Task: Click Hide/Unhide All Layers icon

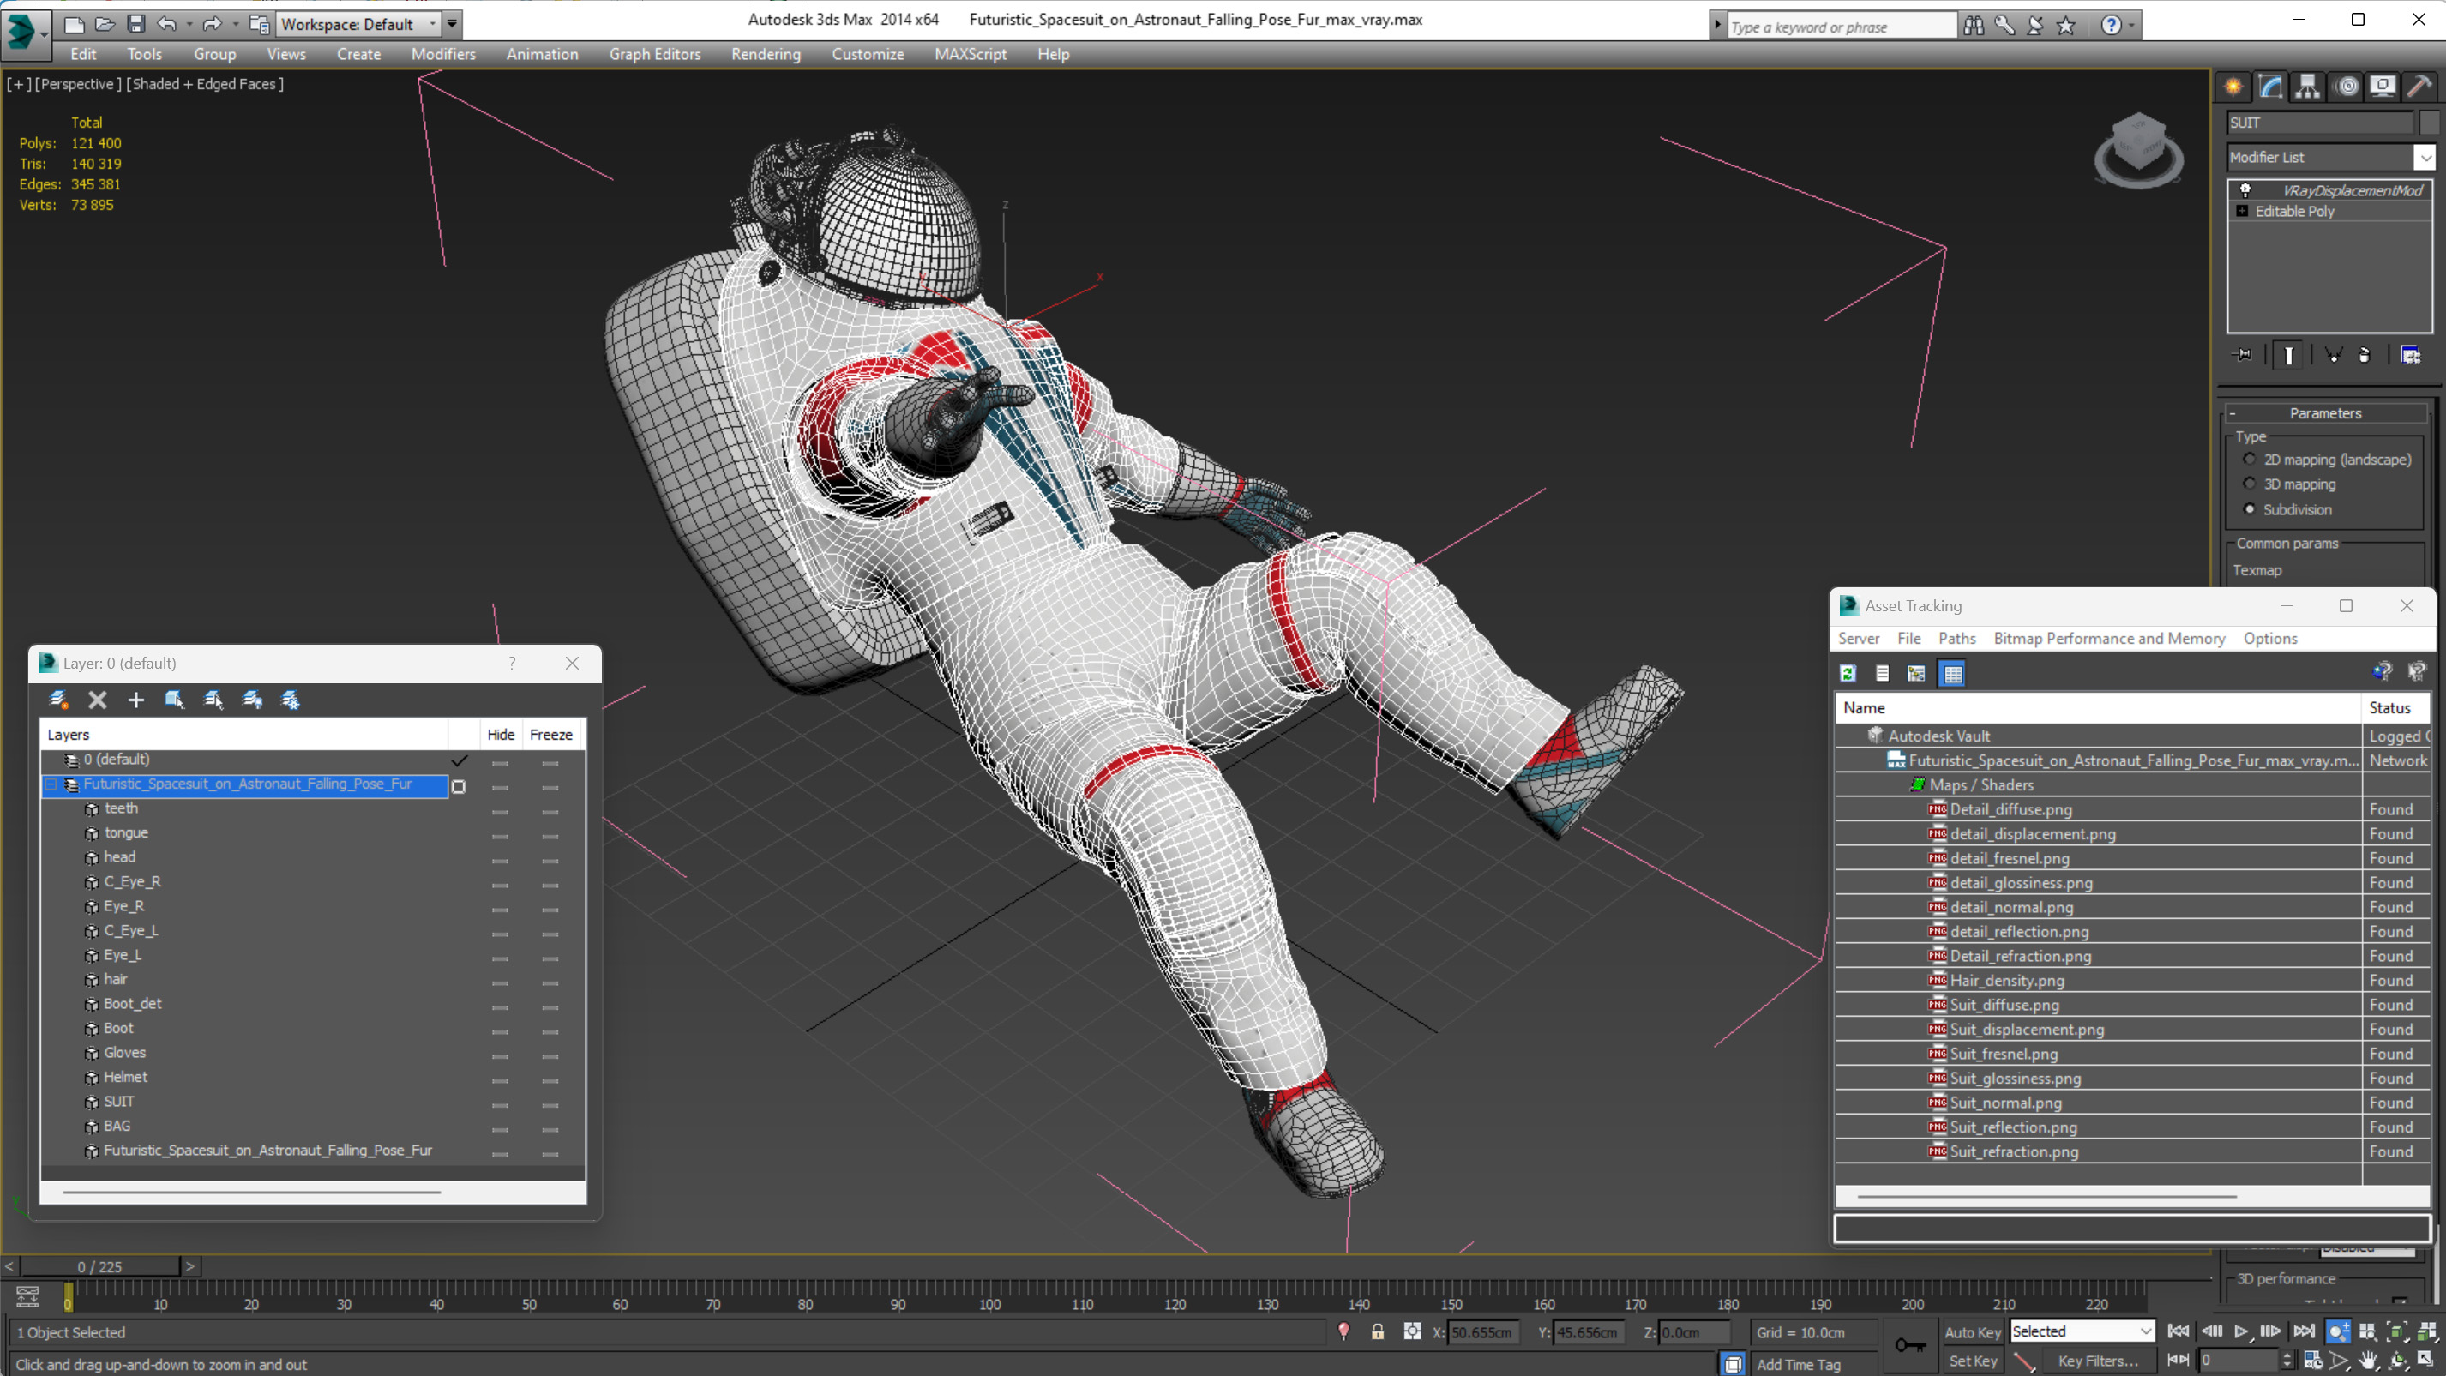Action: [253, 700]
